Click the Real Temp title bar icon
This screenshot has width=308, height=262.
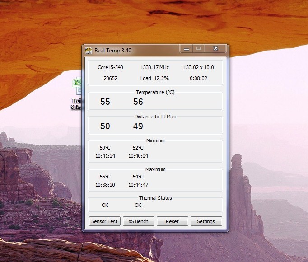89,50
